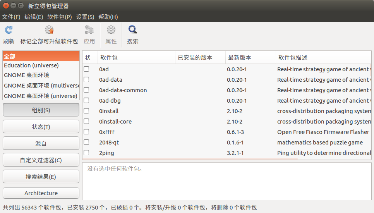Screen dimensions: 374x213
Task: Toggle the status checkbox for 0ad-data
Action: coord(86,79)
